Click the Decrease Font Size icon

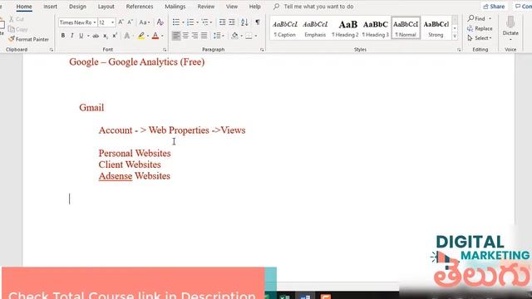pos(130,22)
